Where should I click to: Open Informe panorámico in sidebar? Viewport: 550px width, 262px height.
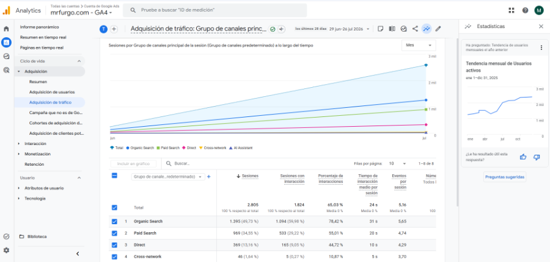[x=39, y=27]
